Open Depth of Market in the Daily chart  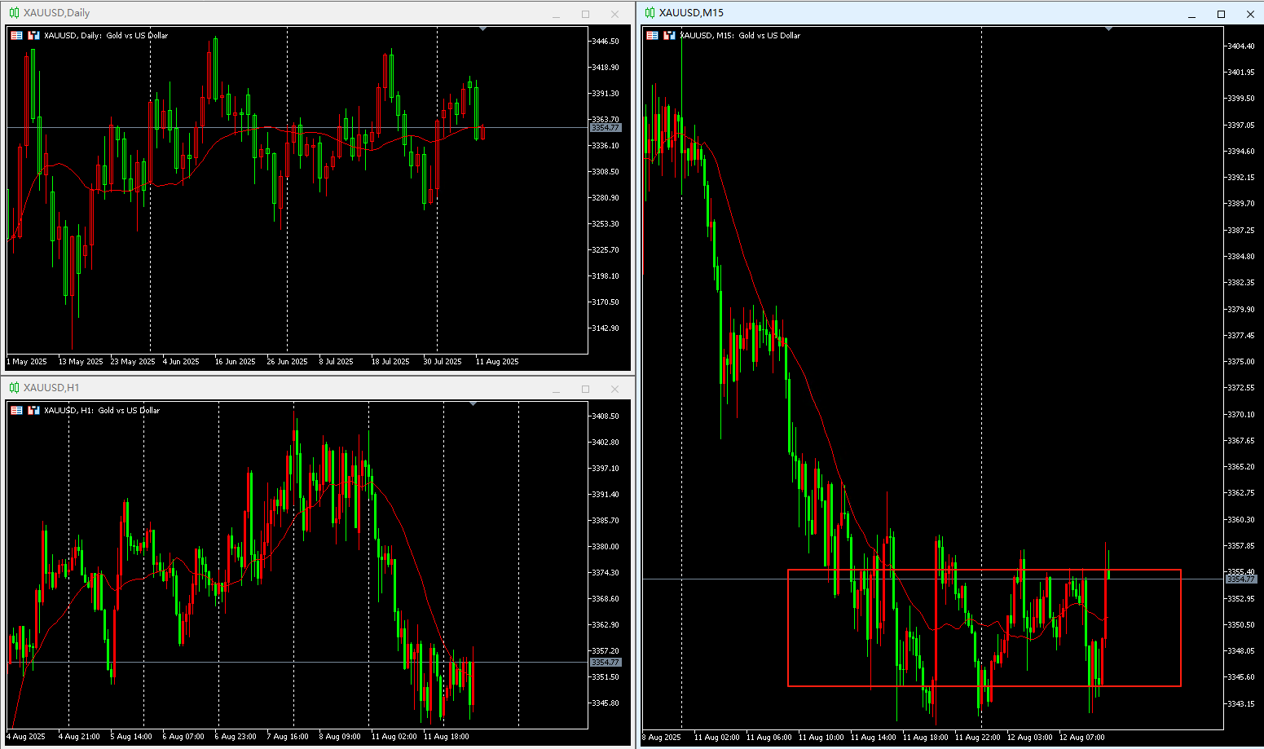(16, 35)
